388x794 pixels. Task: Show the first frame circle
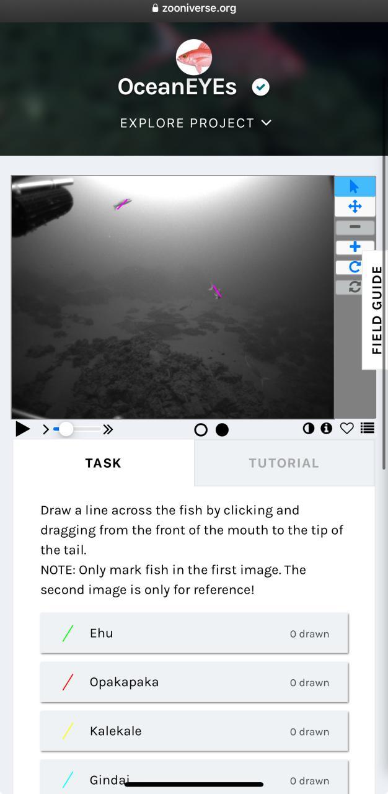click(201, 430)
